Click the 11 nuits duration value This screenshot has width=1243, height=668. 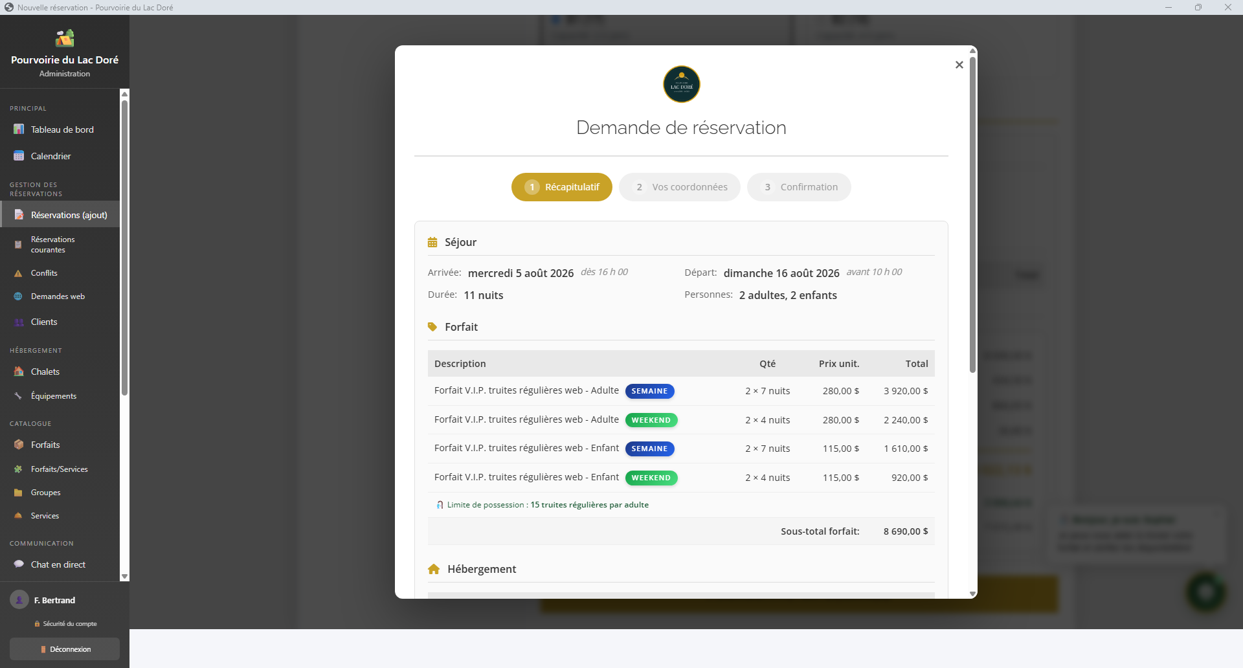click(x=484, y=295)
